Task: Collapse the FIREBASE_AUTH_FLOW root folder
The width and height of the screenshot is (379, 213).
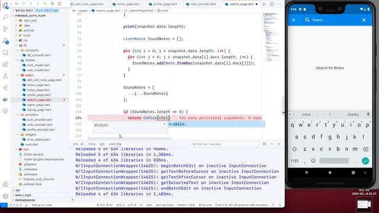Action: point(30,15)
